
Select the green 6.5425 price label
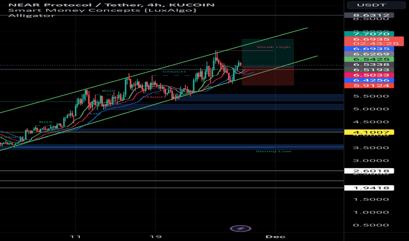tap(369, 60)
